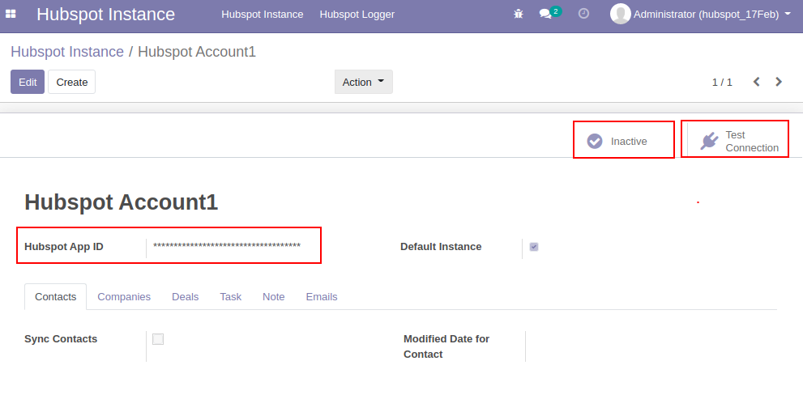Click the 1 / 1 pager counter

coord(722,82)
